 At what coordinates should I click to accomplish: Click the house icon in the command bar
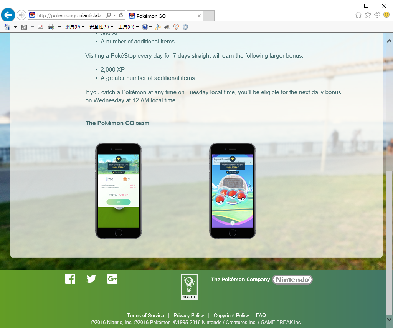click(7, 27)
